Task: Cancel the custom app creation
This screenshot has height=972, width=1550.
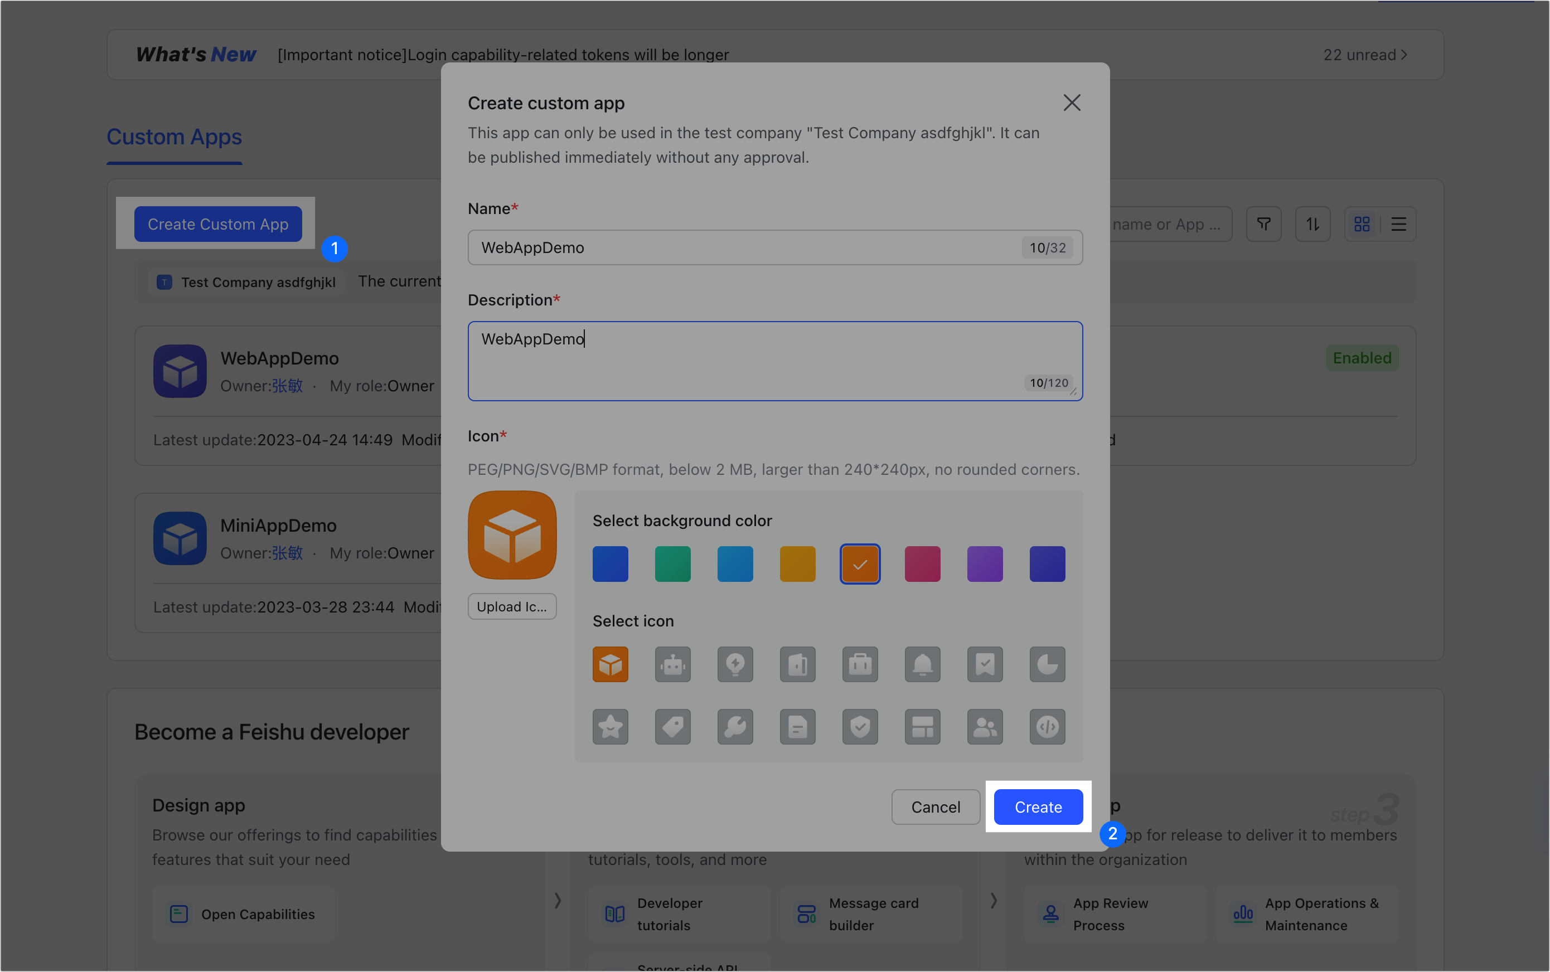Action: point(935,807)
